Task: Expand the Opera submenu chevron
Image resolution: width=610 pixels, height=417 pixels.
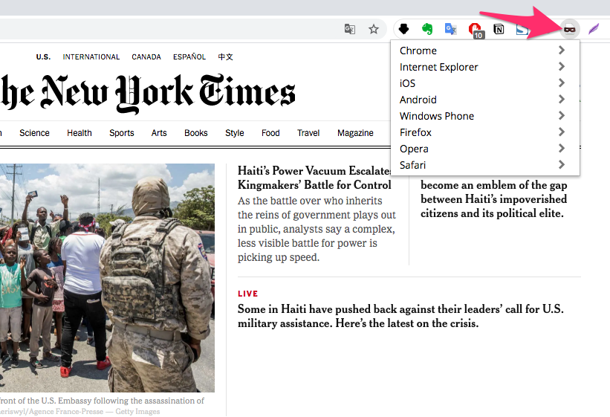Action: pyautogui.click(x=562, y=149)
